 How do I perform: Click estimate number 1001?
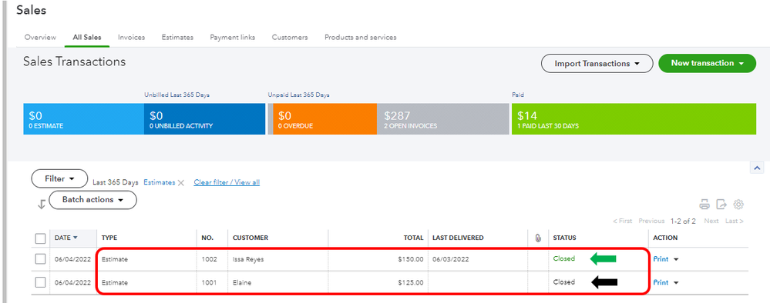(209, 283)
